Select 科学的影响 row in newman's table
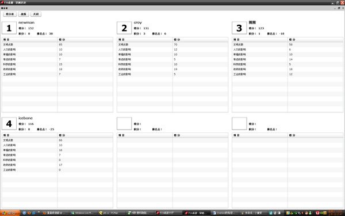Image resolution: width=345 pixels, height=216 pixels. point(57,65)
